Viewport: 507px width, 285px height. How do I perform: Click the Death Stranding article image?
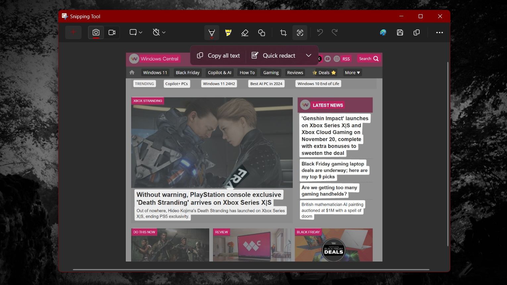pos(212,143)
